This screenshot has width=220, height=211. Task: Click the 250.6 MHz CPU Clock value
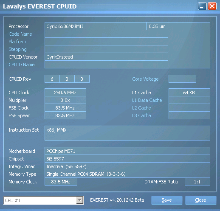65,93
